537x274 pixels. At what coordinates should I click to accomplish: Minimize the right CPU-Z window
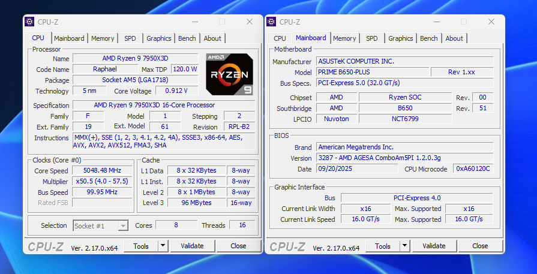pyautogui.click(x=437, y=22)
